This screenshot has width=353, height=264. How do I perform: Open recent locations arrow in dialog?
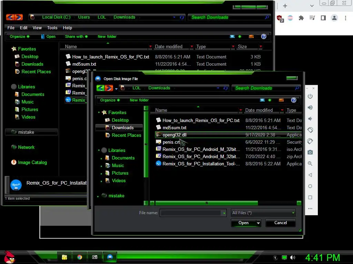pos(116,89)
